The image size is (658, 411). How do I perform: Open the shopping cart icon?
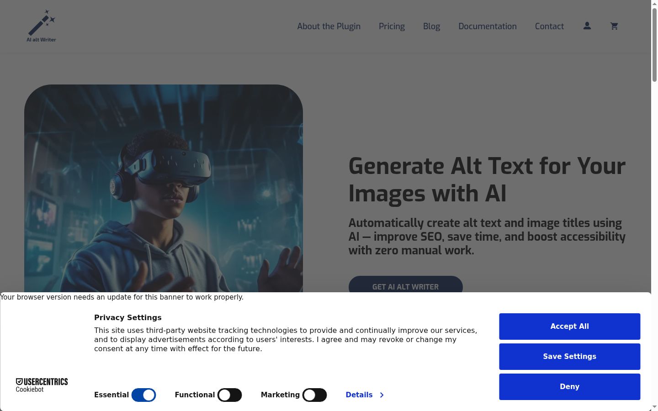coord(614,26)
